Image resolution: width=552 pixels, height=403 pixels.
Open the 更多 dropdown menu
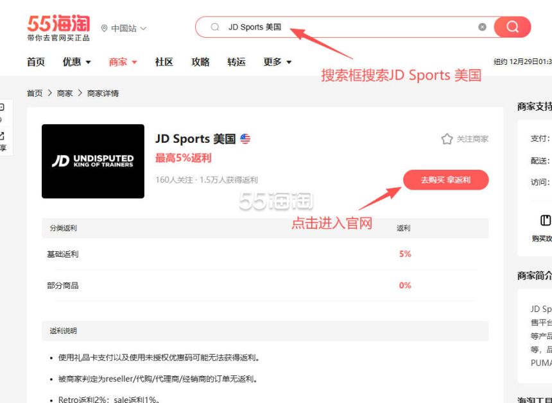point(277,62)
